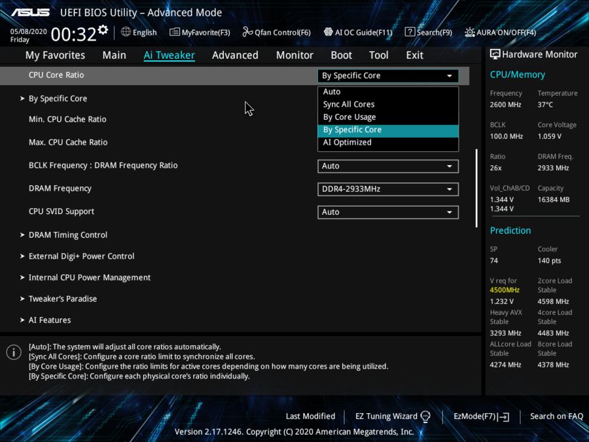The width and height of the screenshot is (589, 442).
Task: Click the settings gear next to the clock
Action: [103, 29]
